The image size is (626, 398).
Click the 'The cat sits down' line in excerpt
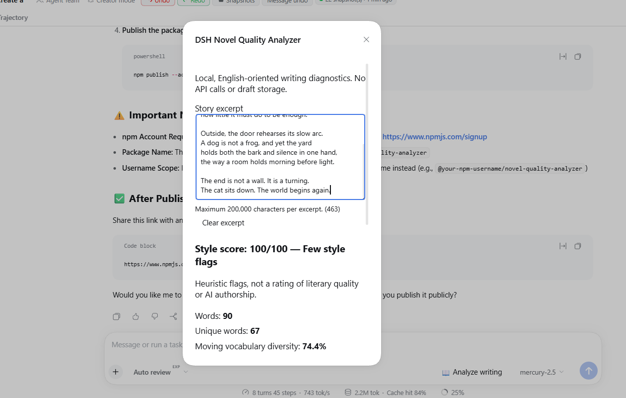click(265, 190)
